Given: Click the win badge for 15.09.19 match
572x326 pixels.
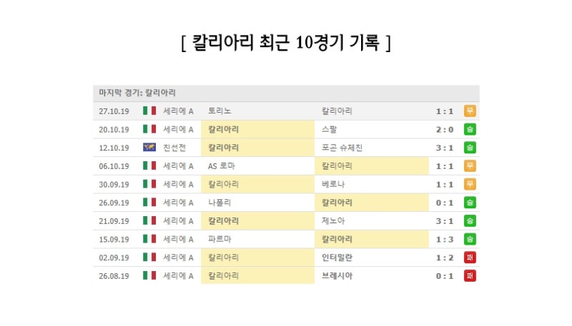Looking at the screenshot, I should click(470, 239).
